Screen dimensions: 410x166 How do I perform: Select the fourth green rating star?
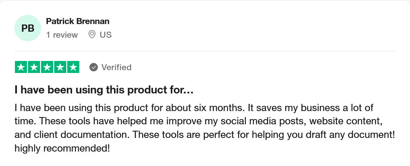(60, 67)
